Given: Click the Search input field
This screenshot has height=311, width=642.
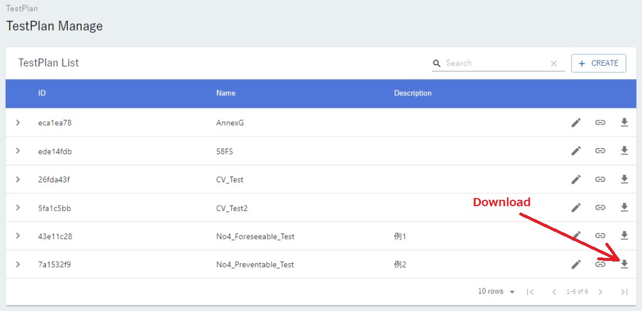Looking at the screenshot, I should [494, 63].
